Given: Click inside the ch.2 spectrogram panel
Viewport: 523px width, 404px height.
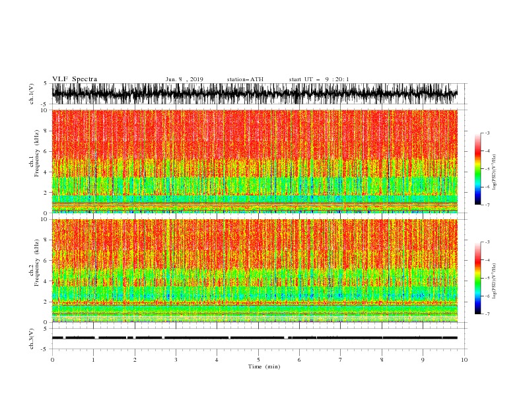Looking at the screenshot, I should (254, 271).
